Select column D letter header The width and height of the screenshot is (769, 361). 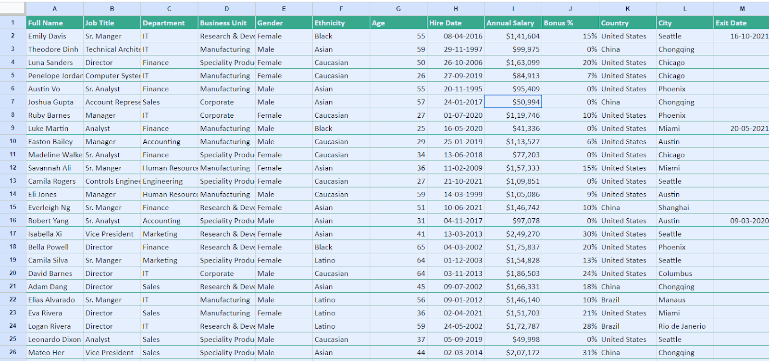(x=226, y=9)
